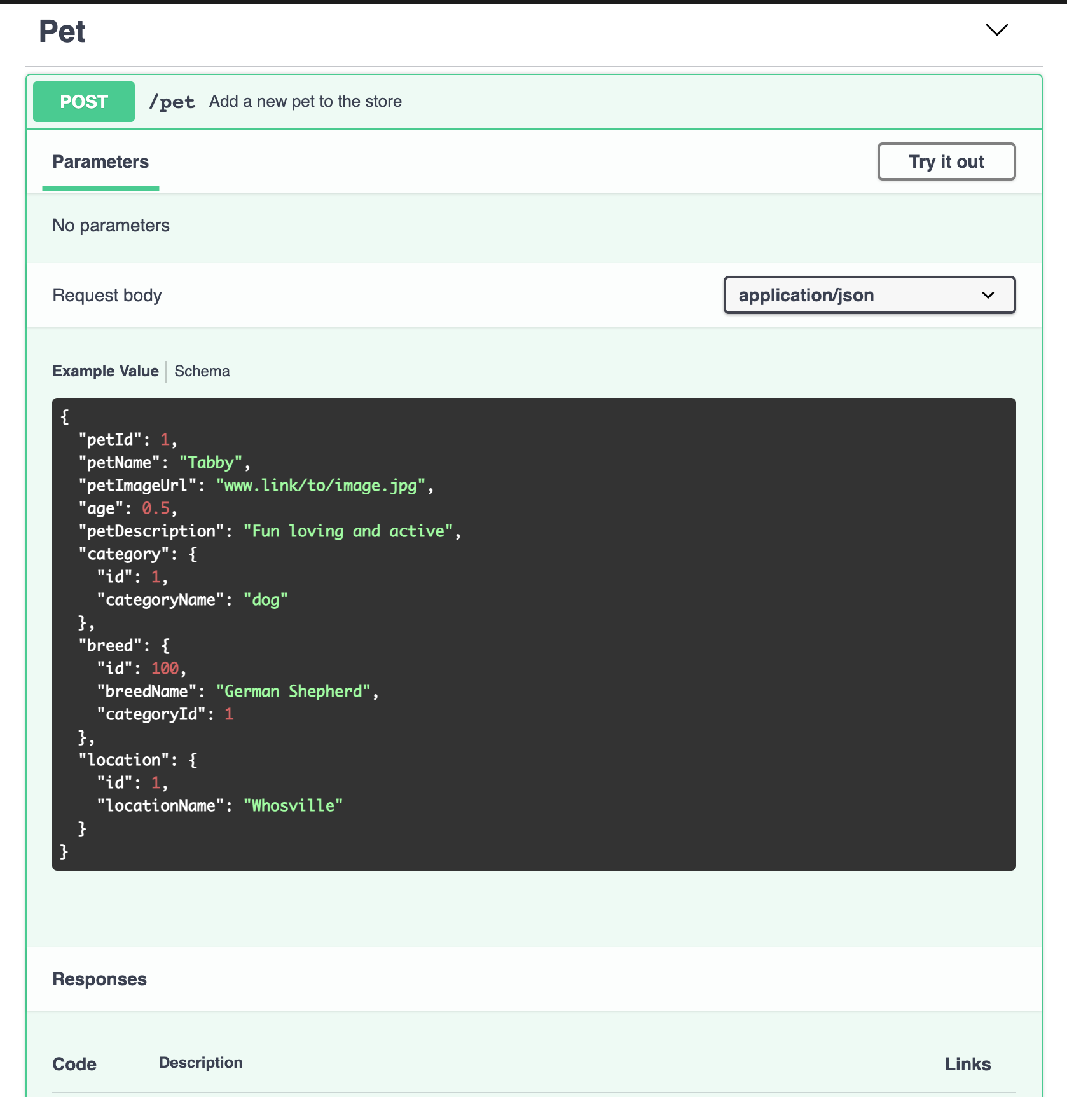Click the "German Shepherd" breedName value
This screenshot has height=1097, width=1067.
pyautogui.click(x=293, y=692)
